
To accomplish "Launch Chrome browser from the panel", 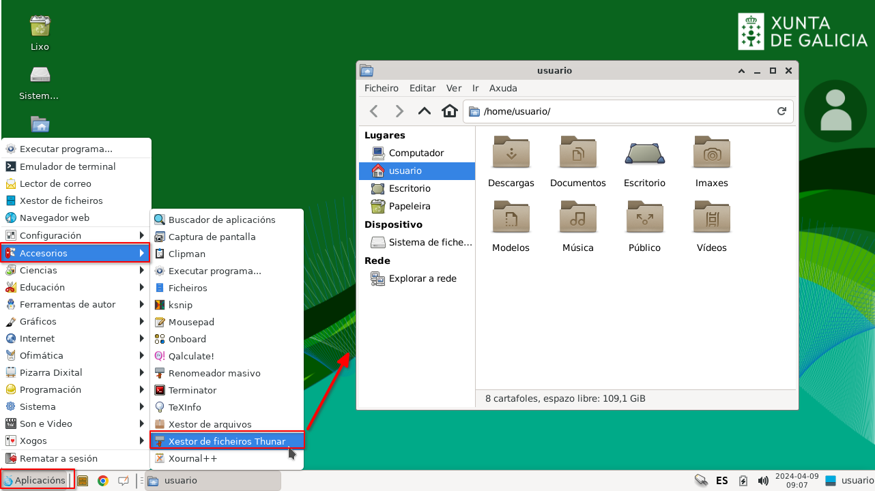I will [103, 481].
